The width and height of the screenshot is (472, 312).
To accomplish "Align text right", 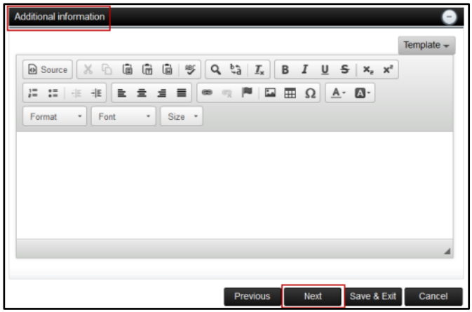I will pos(161,93).
